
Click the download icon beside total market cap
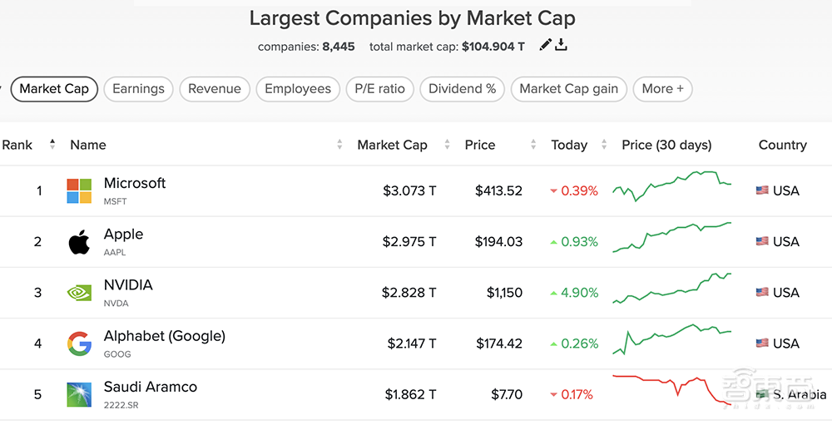[562, 45]
